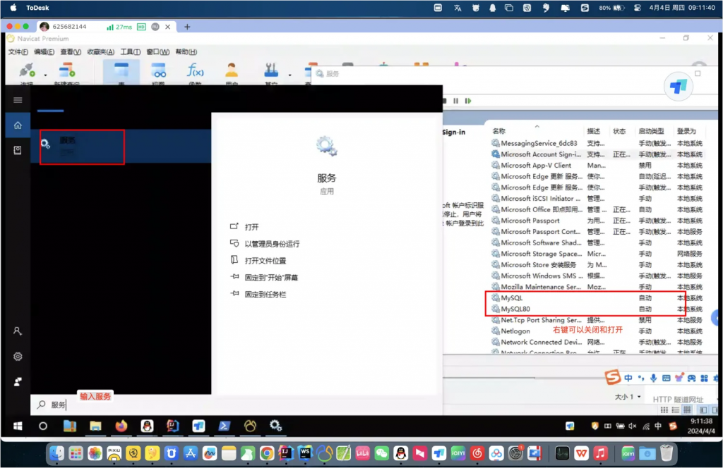Screen dimensions: 723x468
Task: Select the User (用户) icon in Navicat toolbar
Action: pyautogui.click(x=231, y=70)
